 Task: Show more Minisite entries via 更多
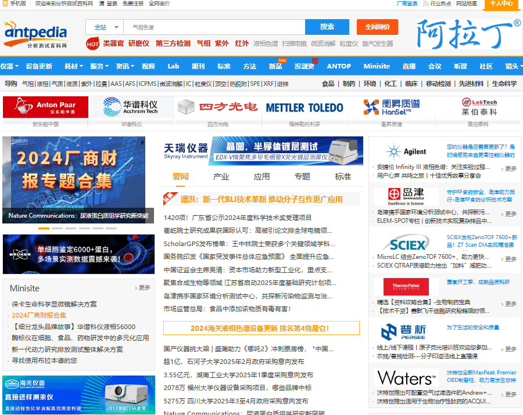tap(143, 288)
